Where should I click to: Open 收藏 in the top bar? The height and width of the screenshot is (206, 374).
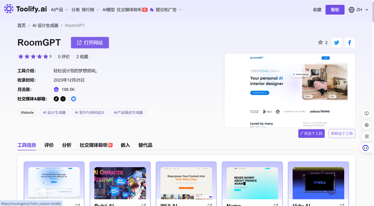click(x=317, y=10)
